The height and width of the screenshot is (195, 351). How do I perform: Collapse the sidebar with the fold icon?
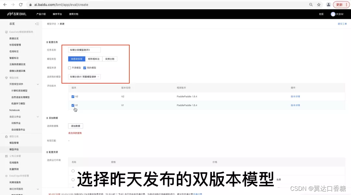pyautogui.click(x=37, y=24)
